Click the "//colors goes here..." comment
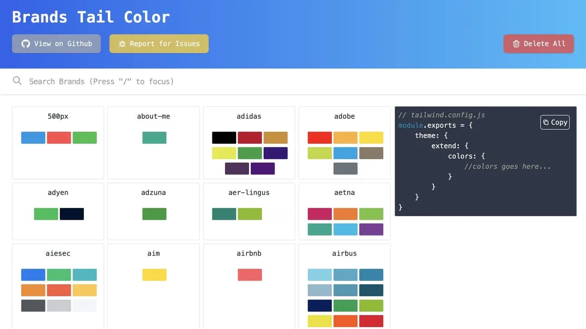This screenshot has height=329, width=586. pos(508,166)
